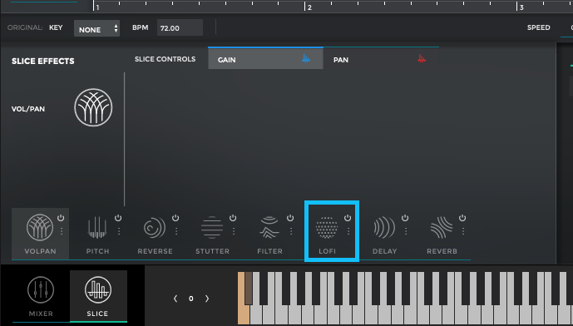The height and width of the screenshot is (326, 573).
Task: Open VOLPAN three-dot options menu
Action: (x=62, y=231)
